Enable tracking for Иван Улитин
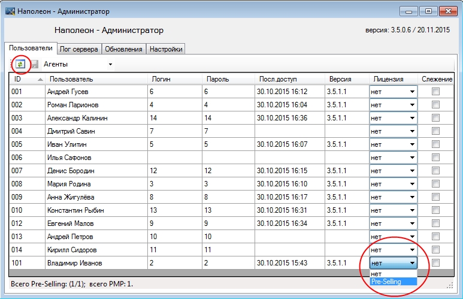463x299 pixels. tap(435, 144)
